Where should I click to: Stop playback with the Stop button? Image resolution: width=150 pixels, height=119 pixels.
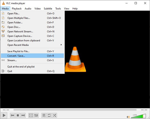pyautogui.click(x=18, y=115)
